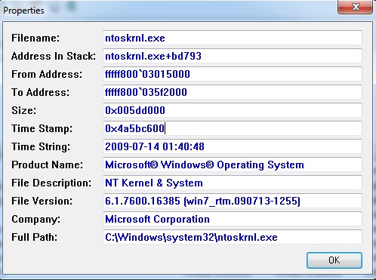
Task: Click File Description field NT Kernel & System
Action: [233, 183]
